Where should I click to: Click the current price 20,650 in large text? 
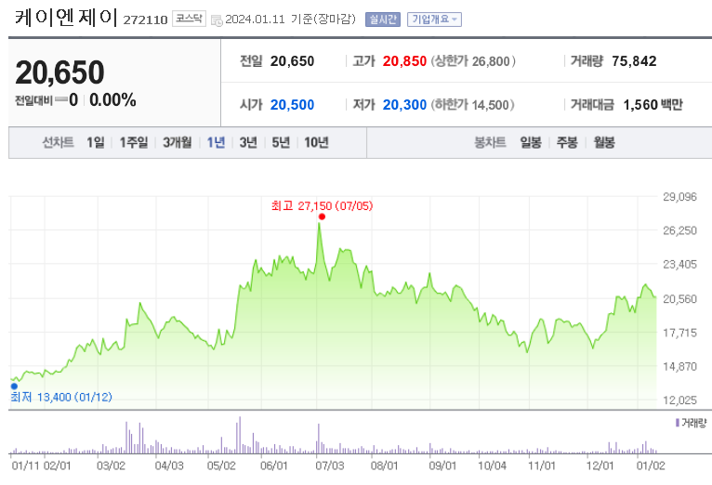coord(59,72)
